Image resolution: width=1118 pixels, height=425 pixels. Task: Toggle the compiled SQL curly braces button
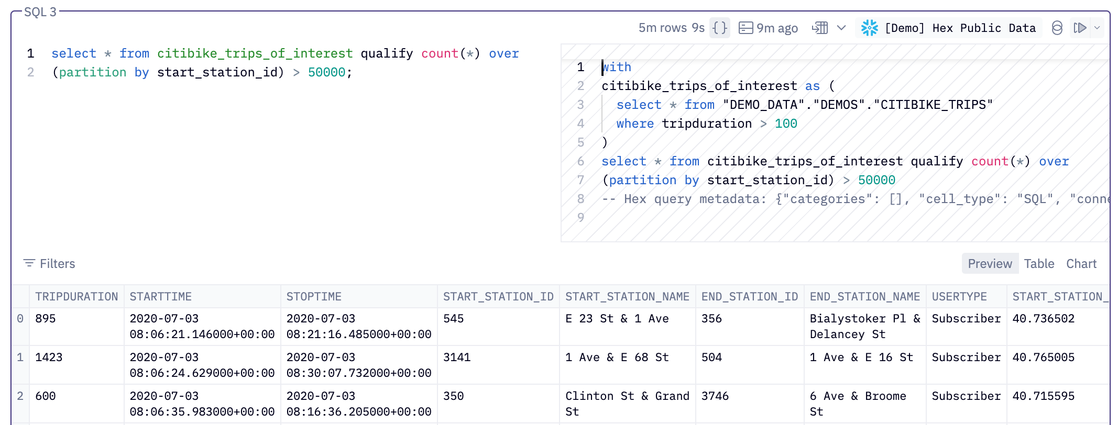[x=720, y=28]
